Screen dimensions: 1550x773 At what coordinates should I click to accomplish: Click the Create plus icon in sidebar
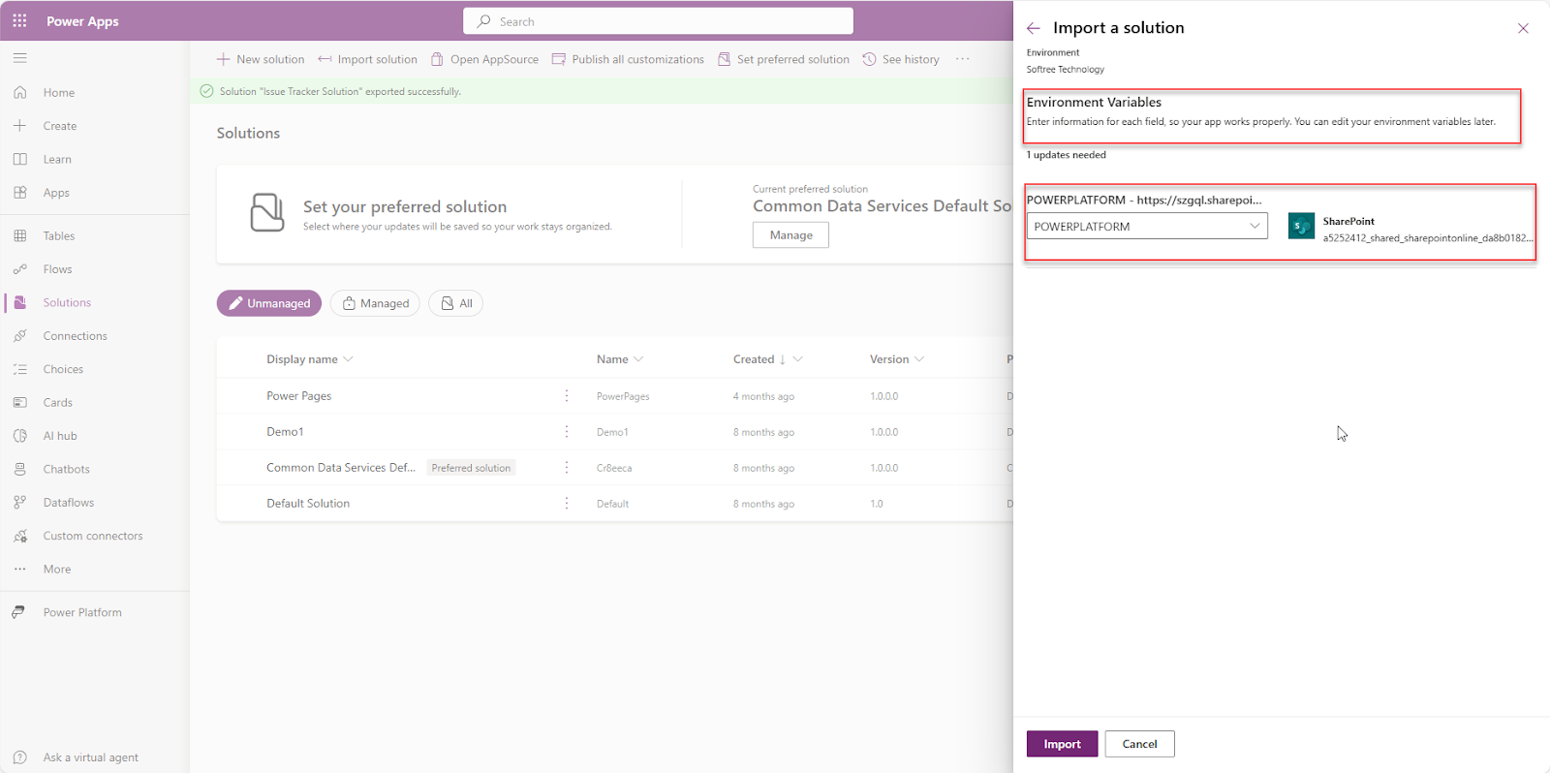click(20, 126)
